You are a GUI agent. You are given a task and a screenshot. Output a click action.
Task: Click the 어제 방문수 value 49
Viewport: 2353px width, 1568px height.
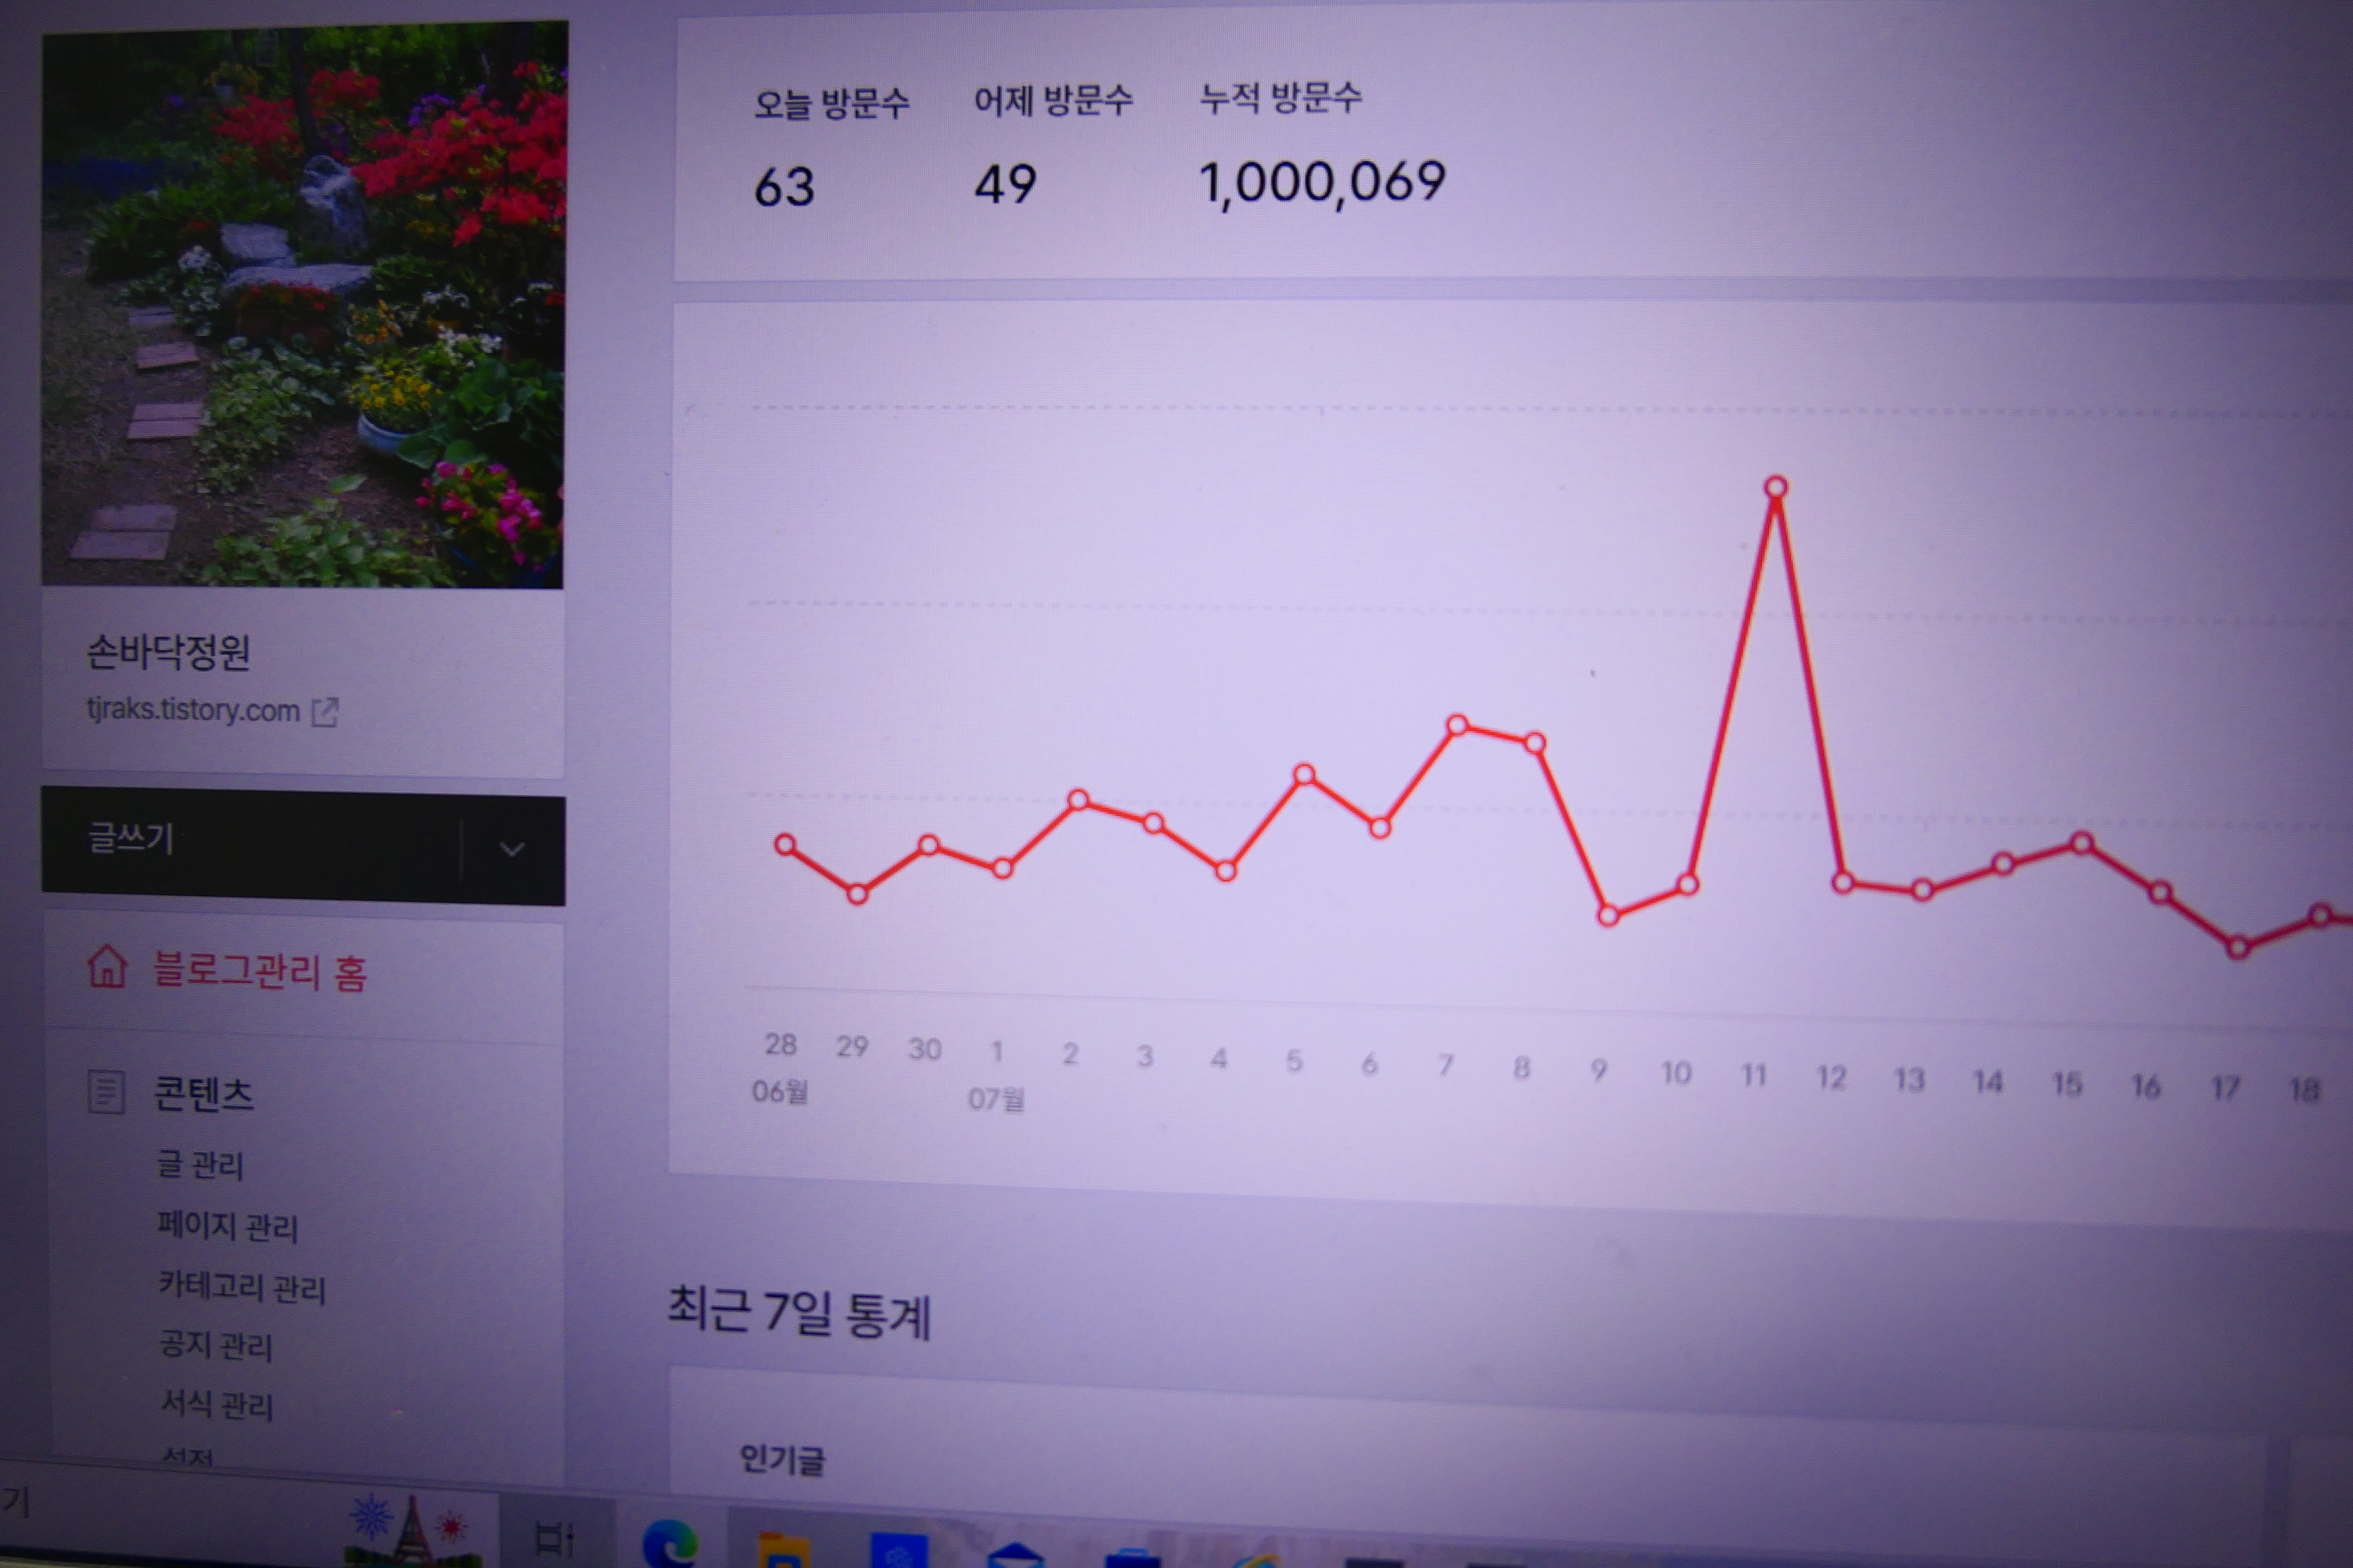[x=1005, y=185]
